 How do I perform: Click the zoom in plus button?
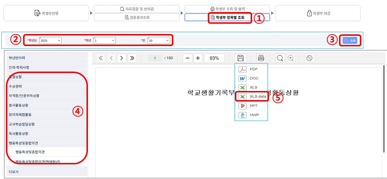tap(198, 58)
